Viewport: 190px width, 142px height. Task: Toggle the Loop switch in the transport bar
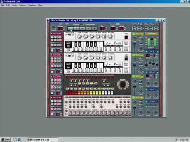pyautogui.click(x=109, y=24)
